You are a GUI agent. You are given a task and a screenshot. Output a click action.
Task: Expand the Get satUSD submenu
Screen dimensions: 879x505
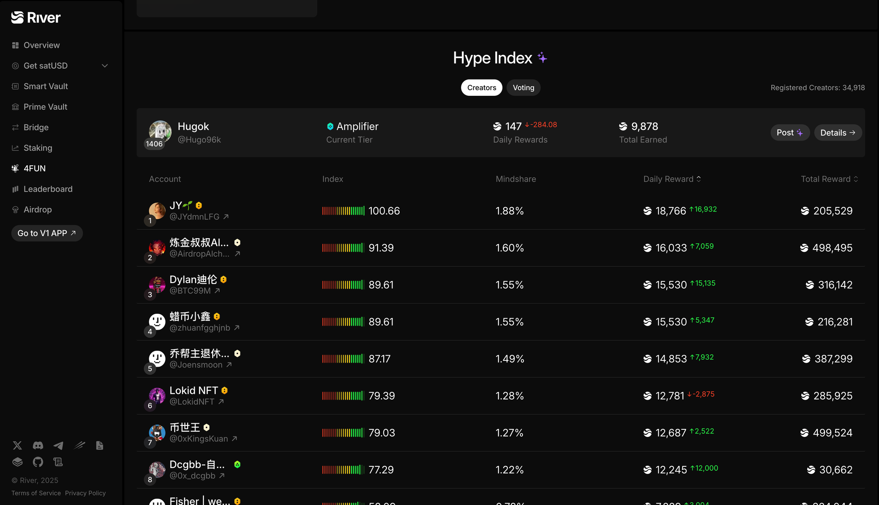point(105,66)
